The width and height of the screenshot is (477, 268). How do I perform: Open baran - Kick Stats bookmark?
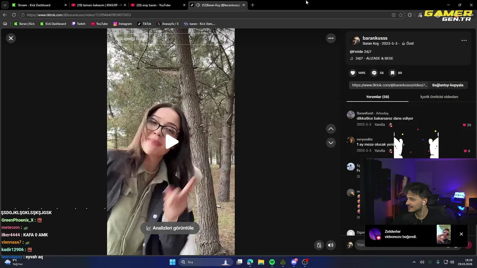click(x=200, y=24)
